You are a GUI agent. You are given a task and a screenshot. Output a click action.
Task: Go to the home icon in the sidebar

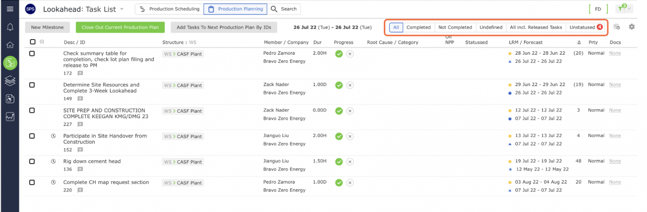(10, 45)
